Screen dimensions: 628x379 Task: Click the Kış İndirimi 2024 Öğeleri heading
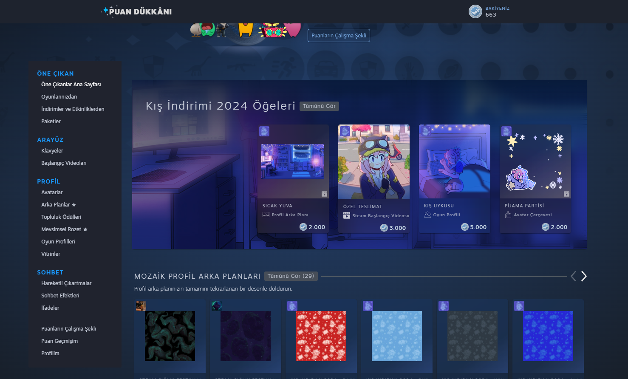pyautogui.click(x=221, y=106)
